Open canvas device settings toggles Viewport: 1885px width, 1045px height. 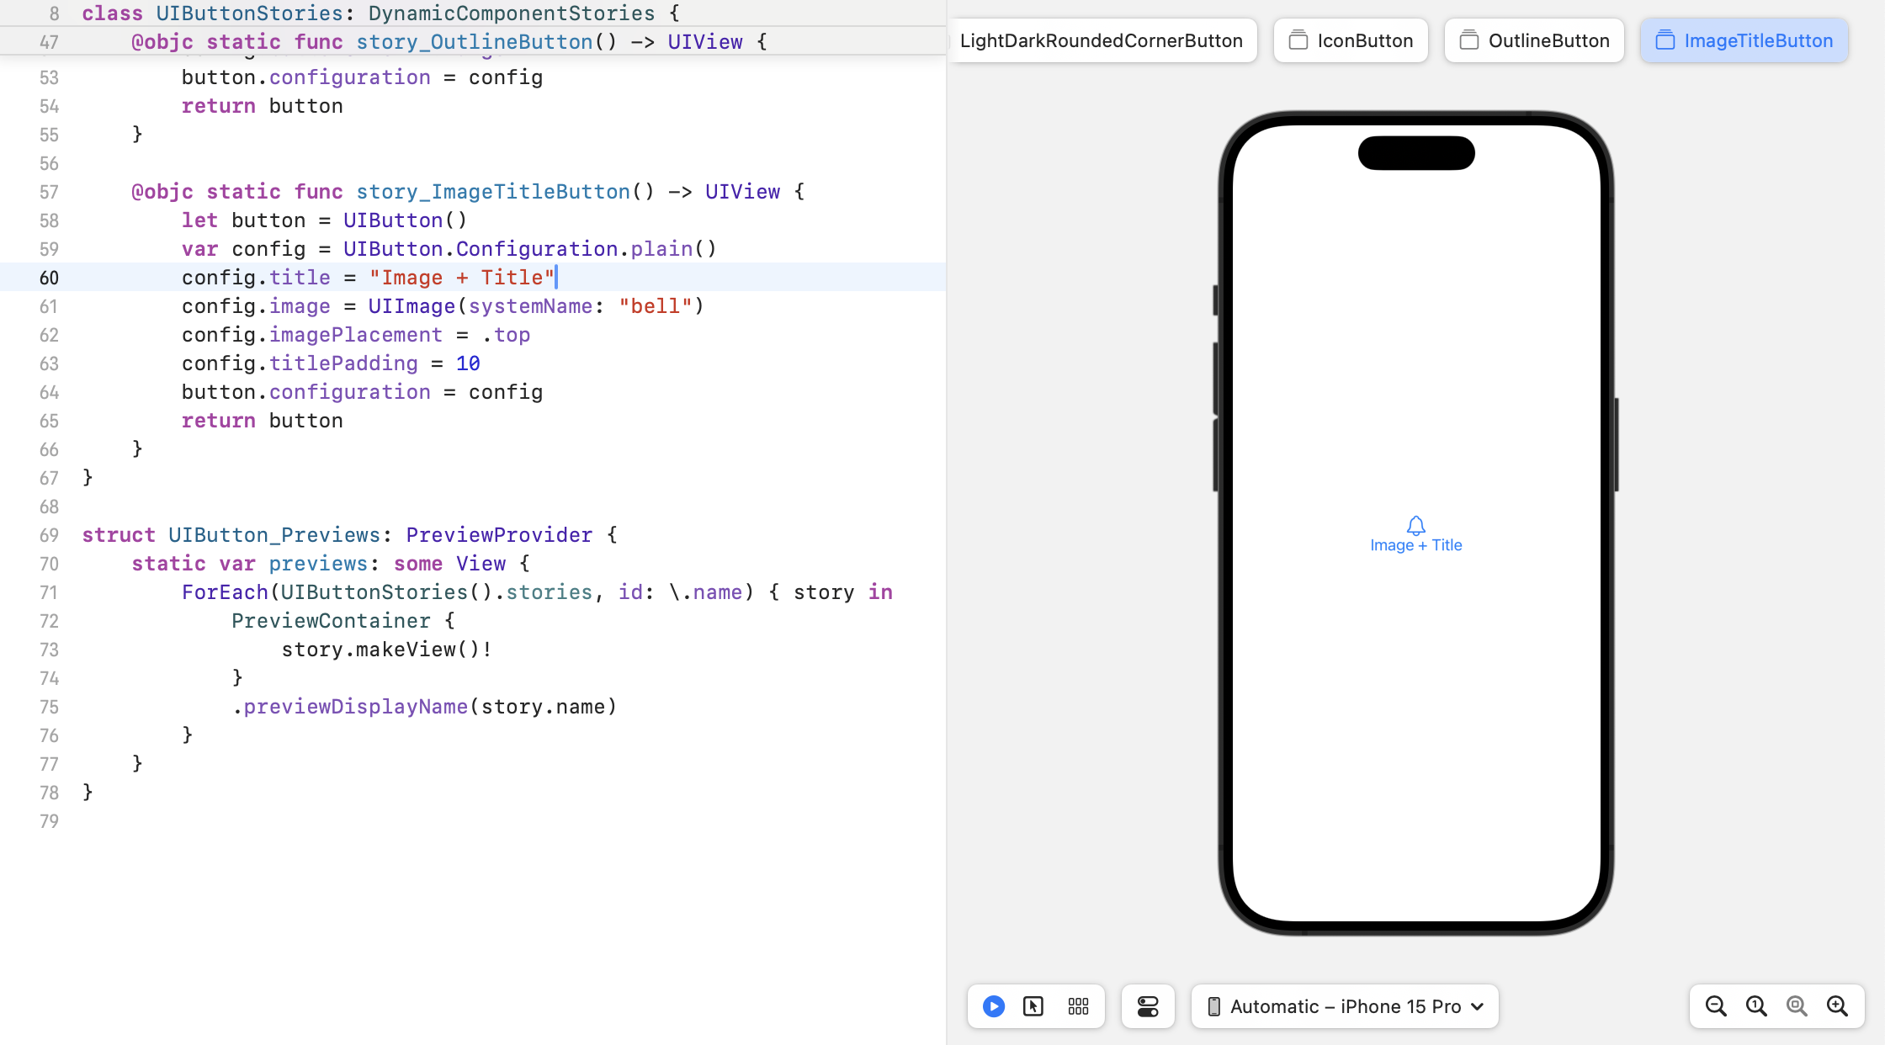pos(1148,1006)
